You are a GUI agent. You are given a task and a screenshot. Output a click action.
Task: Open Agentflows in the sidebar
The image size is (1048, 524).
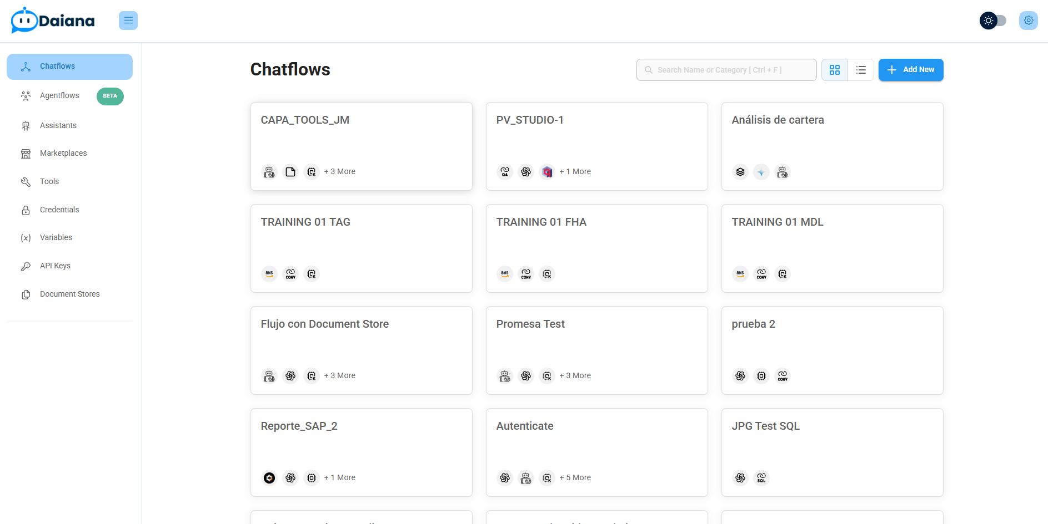pos(59,96)
